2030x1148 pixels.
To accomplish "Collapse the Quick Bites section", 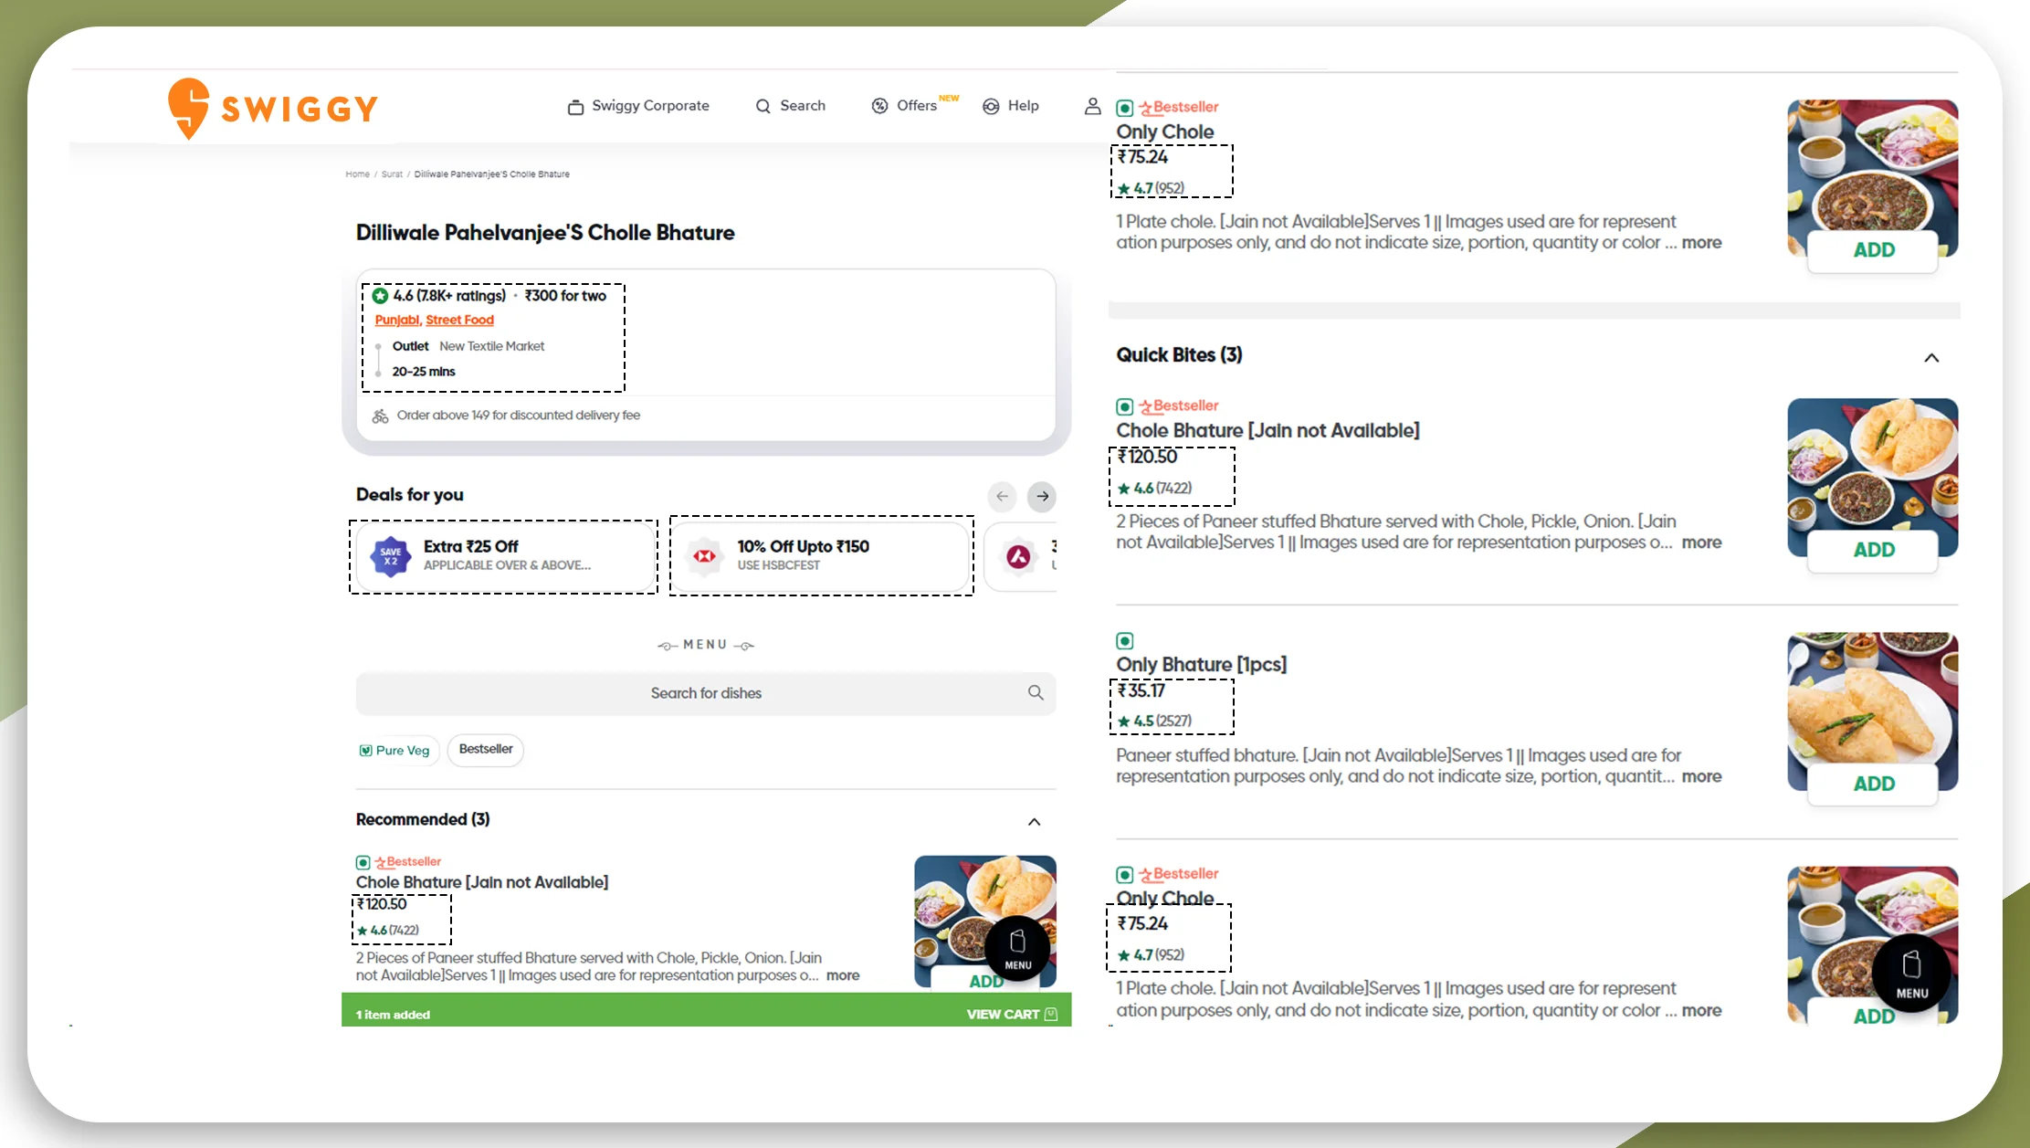I will (1931, 357).
